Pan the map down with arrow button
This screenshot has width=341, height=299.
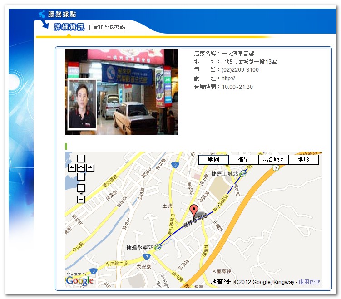[81, 177]
